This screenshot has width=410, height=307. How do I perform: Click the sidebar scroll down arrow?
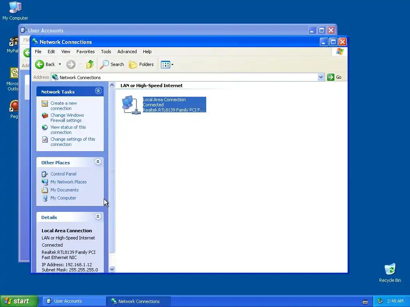pos(112,269)
